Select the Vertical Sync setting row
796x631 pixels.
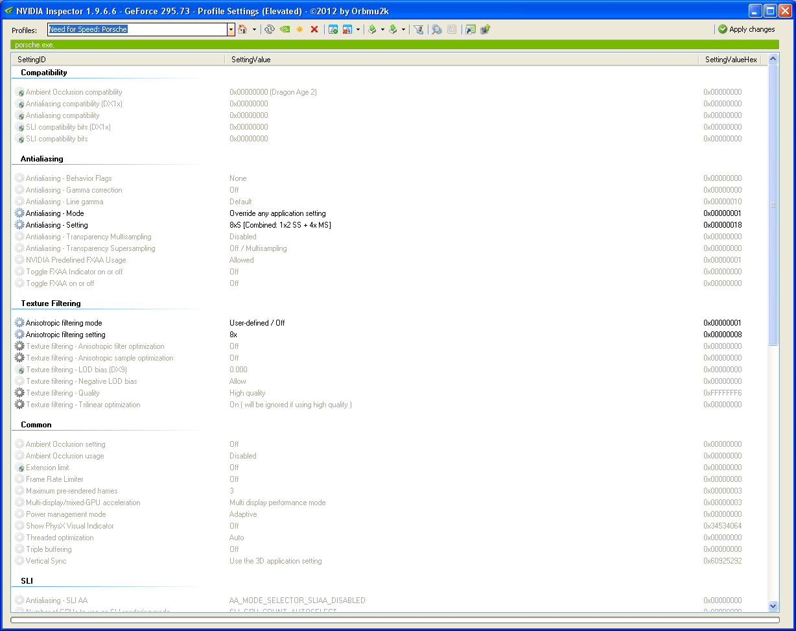pos(389,561)
